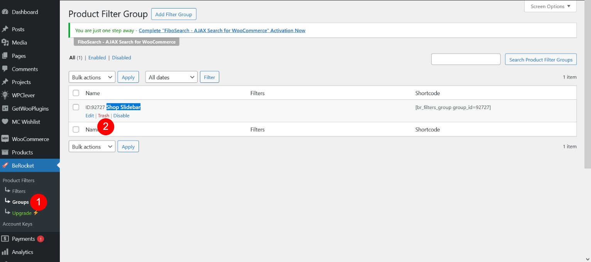
Task: Open the All dates dropdown
Action: click(171, 77)
